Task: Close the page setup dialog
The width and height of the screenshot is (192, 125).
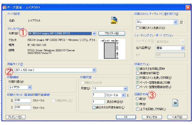Action: click(x=188, y=7)
